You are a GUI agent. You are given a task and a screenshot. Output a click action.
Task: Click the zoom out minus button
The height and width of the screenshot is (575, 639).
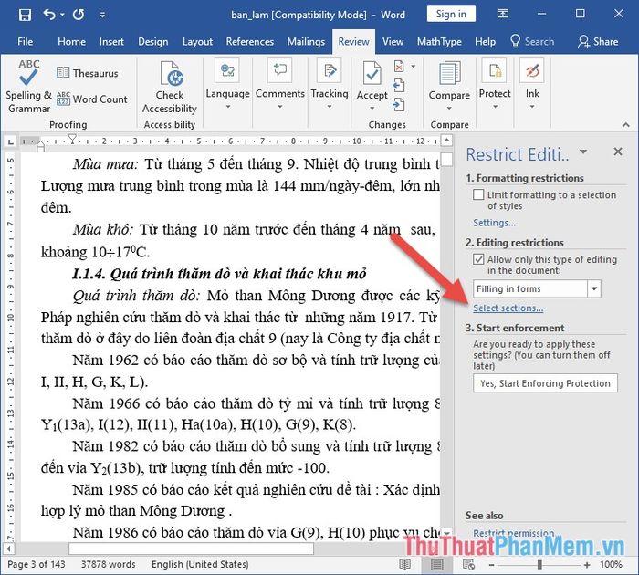491,565
